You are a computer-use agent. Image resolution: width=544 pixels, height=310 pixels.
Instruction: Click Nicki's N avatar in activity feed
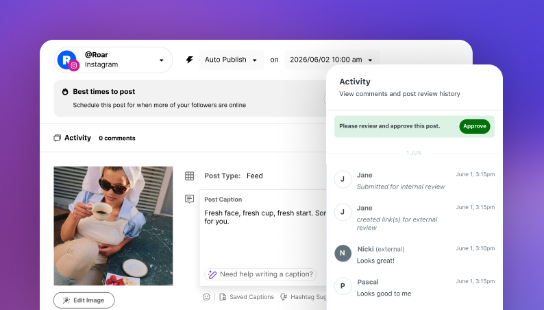point(343,253)
